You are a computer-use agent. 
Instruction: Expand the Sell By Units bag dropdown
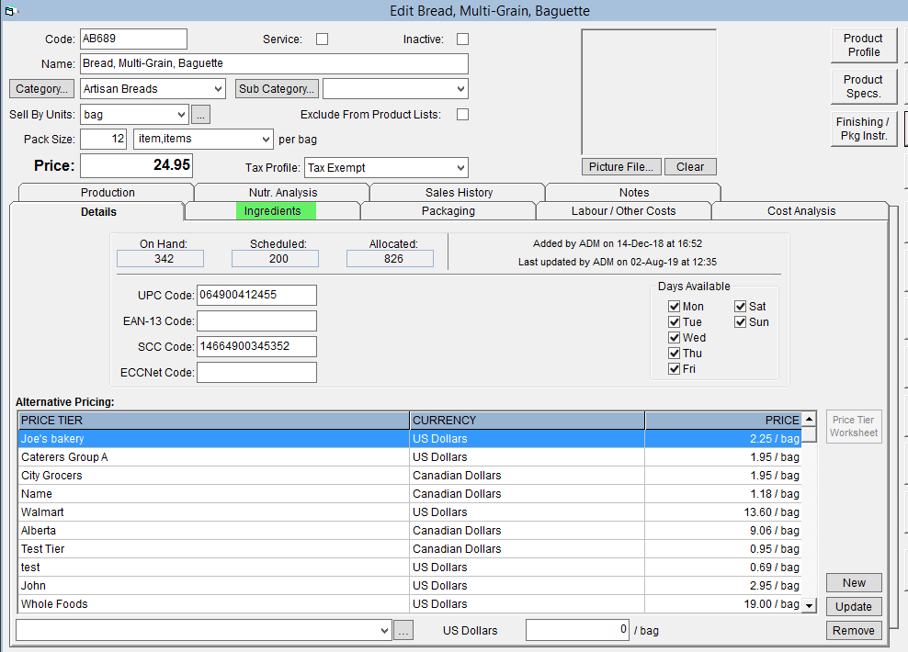point(181,115)
